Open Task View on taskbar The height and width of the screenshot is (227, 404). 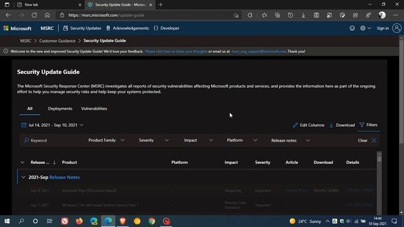coord(49,221)
